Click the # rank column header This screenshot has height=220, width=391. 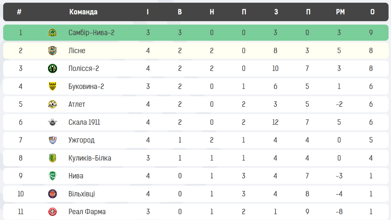click(19, 12)
